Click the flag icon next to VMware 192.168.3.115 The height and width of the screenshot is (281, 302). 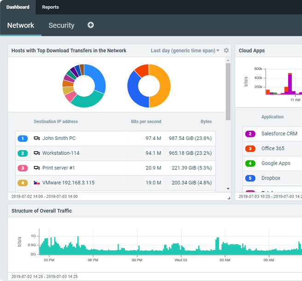click(x=37, y=182)
